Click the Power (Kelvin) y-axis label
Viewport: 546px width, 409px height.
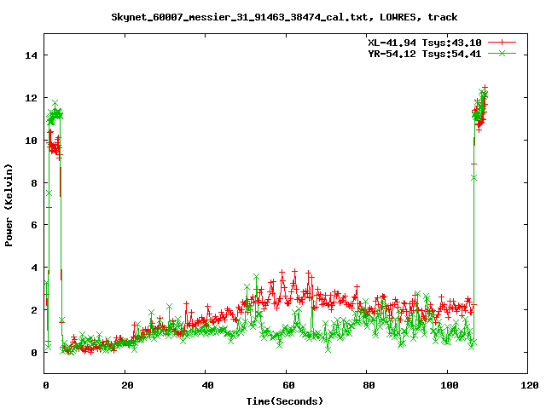[x=9, y=205]
